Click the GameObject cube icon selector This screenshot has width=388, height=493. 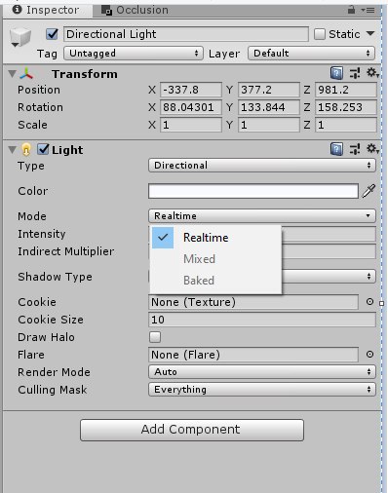[20, 38]
